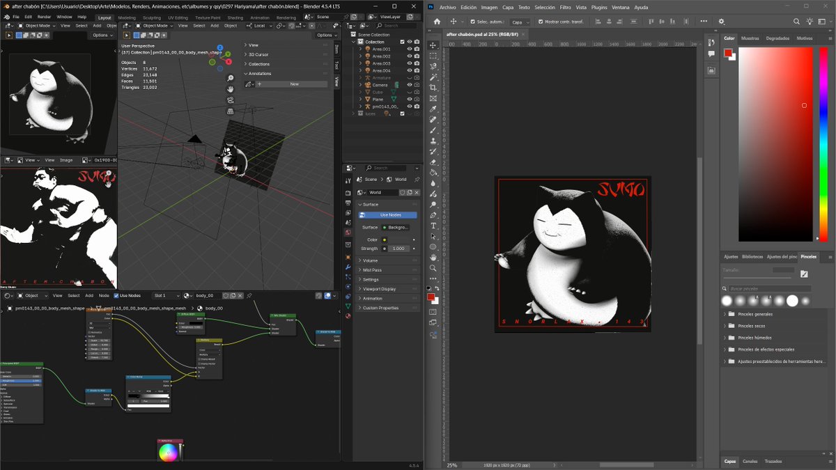Click the Use Nodes button in World
This screenshot has width=836, height=470.
tap(387, 214)
